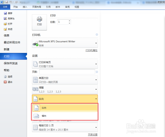Select 打印 in the sidebar
Image resolution: width=165 pixels, height=137 pixels.
(x=14, y=56)
